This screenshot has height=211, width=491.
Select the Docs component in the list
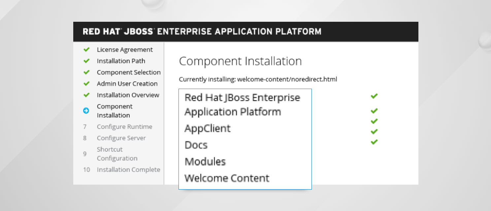click(196, 145)
